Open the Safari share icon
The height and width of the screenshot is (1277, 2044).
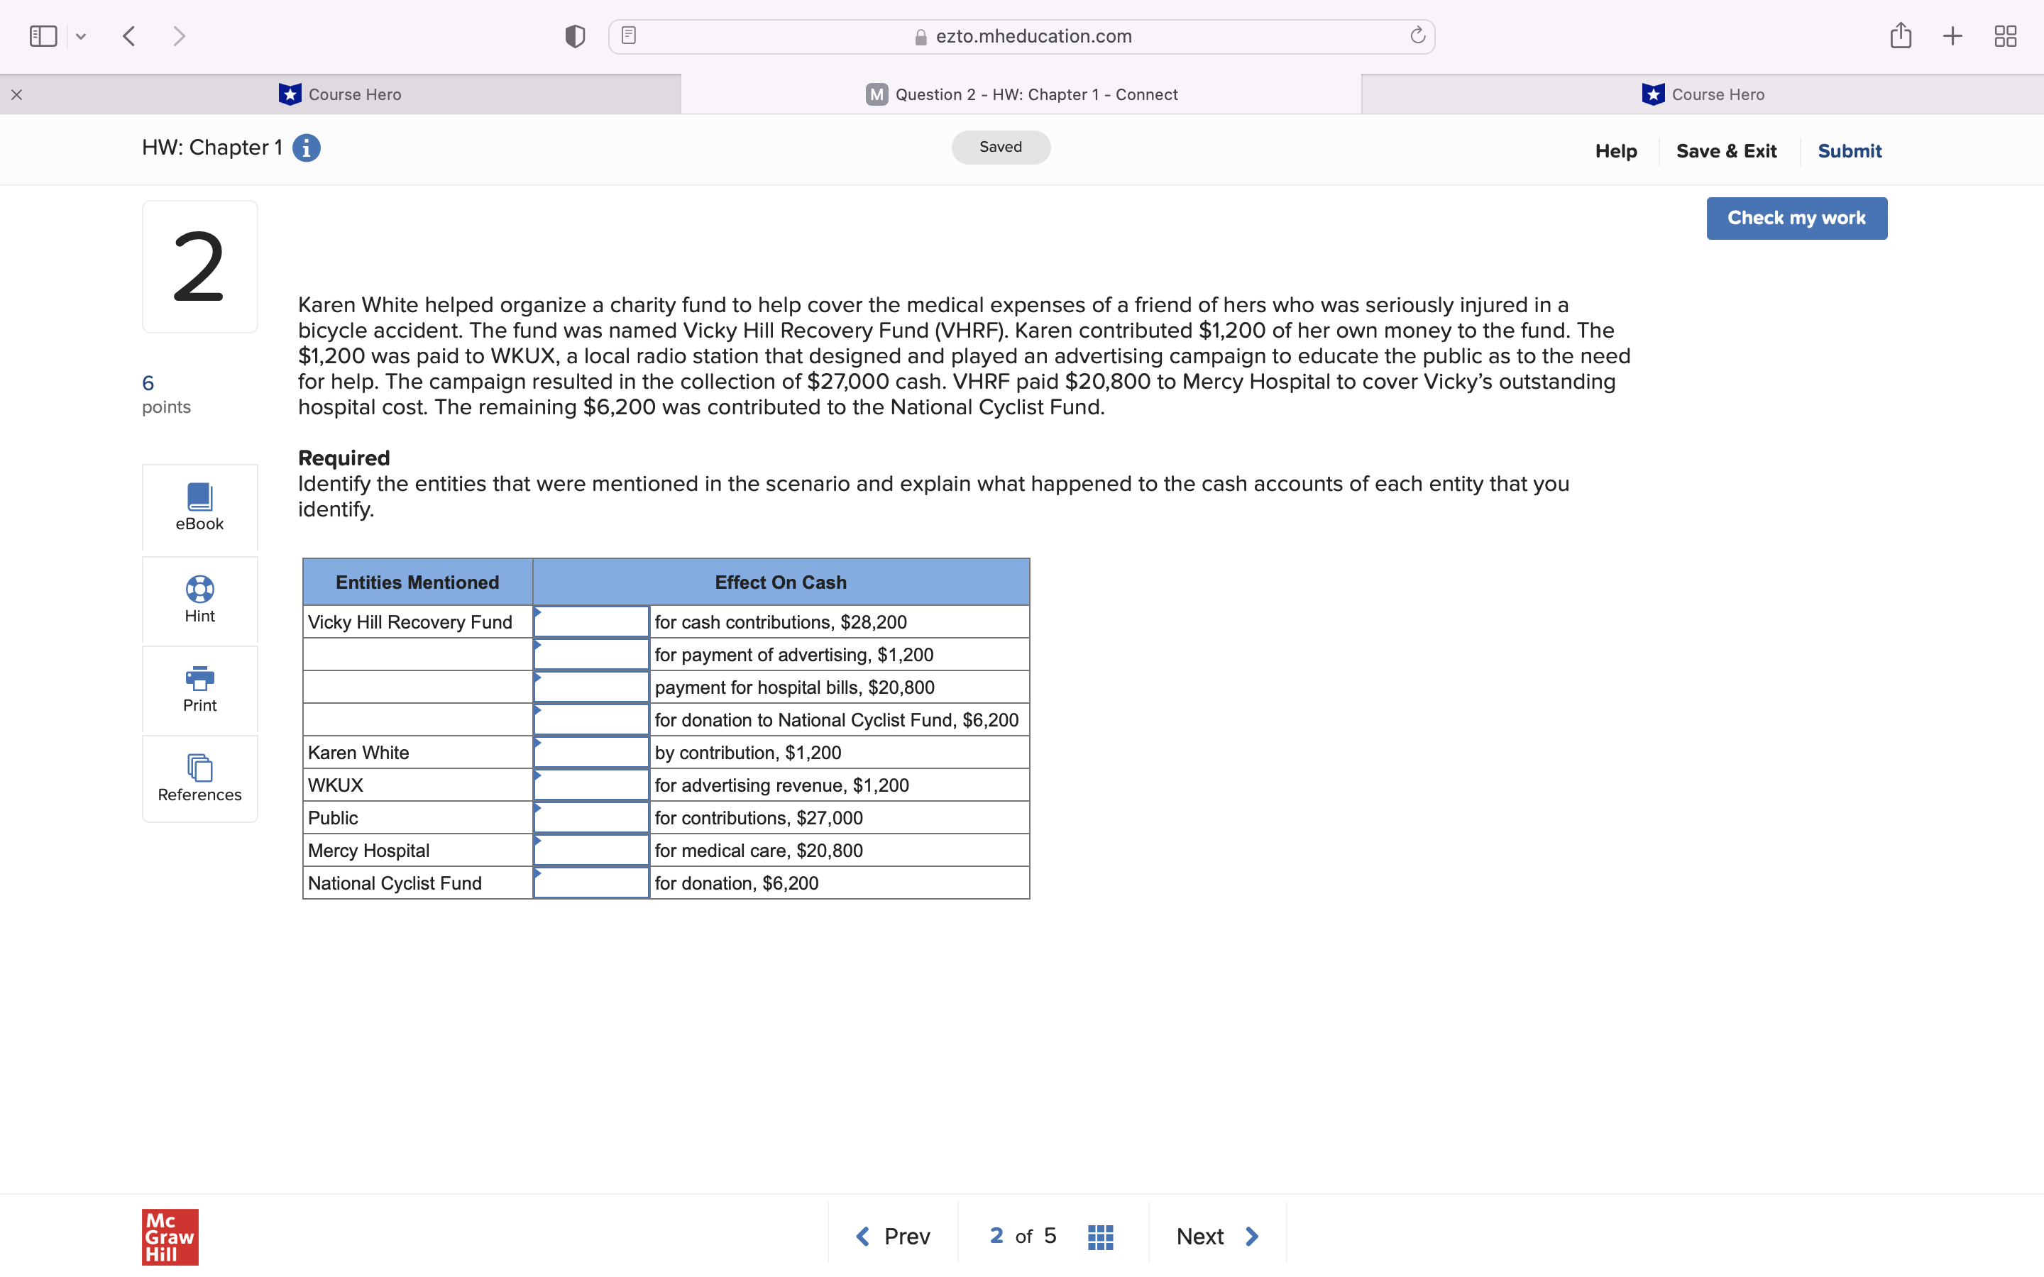pos(1901,35)
